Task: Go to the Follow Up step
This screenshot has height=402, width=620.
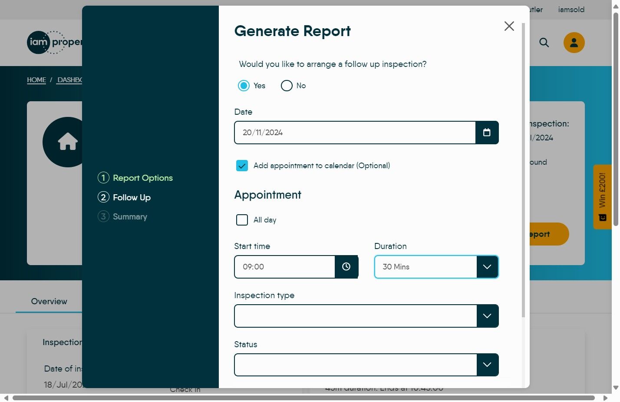Action: [x=125, y=197]
